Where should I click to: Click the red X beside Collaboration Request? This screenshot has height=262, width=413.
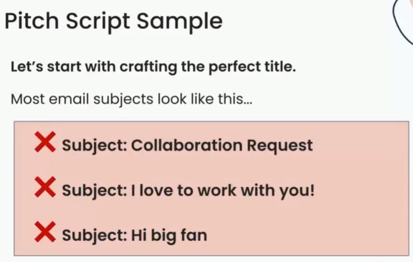(45, 142)
